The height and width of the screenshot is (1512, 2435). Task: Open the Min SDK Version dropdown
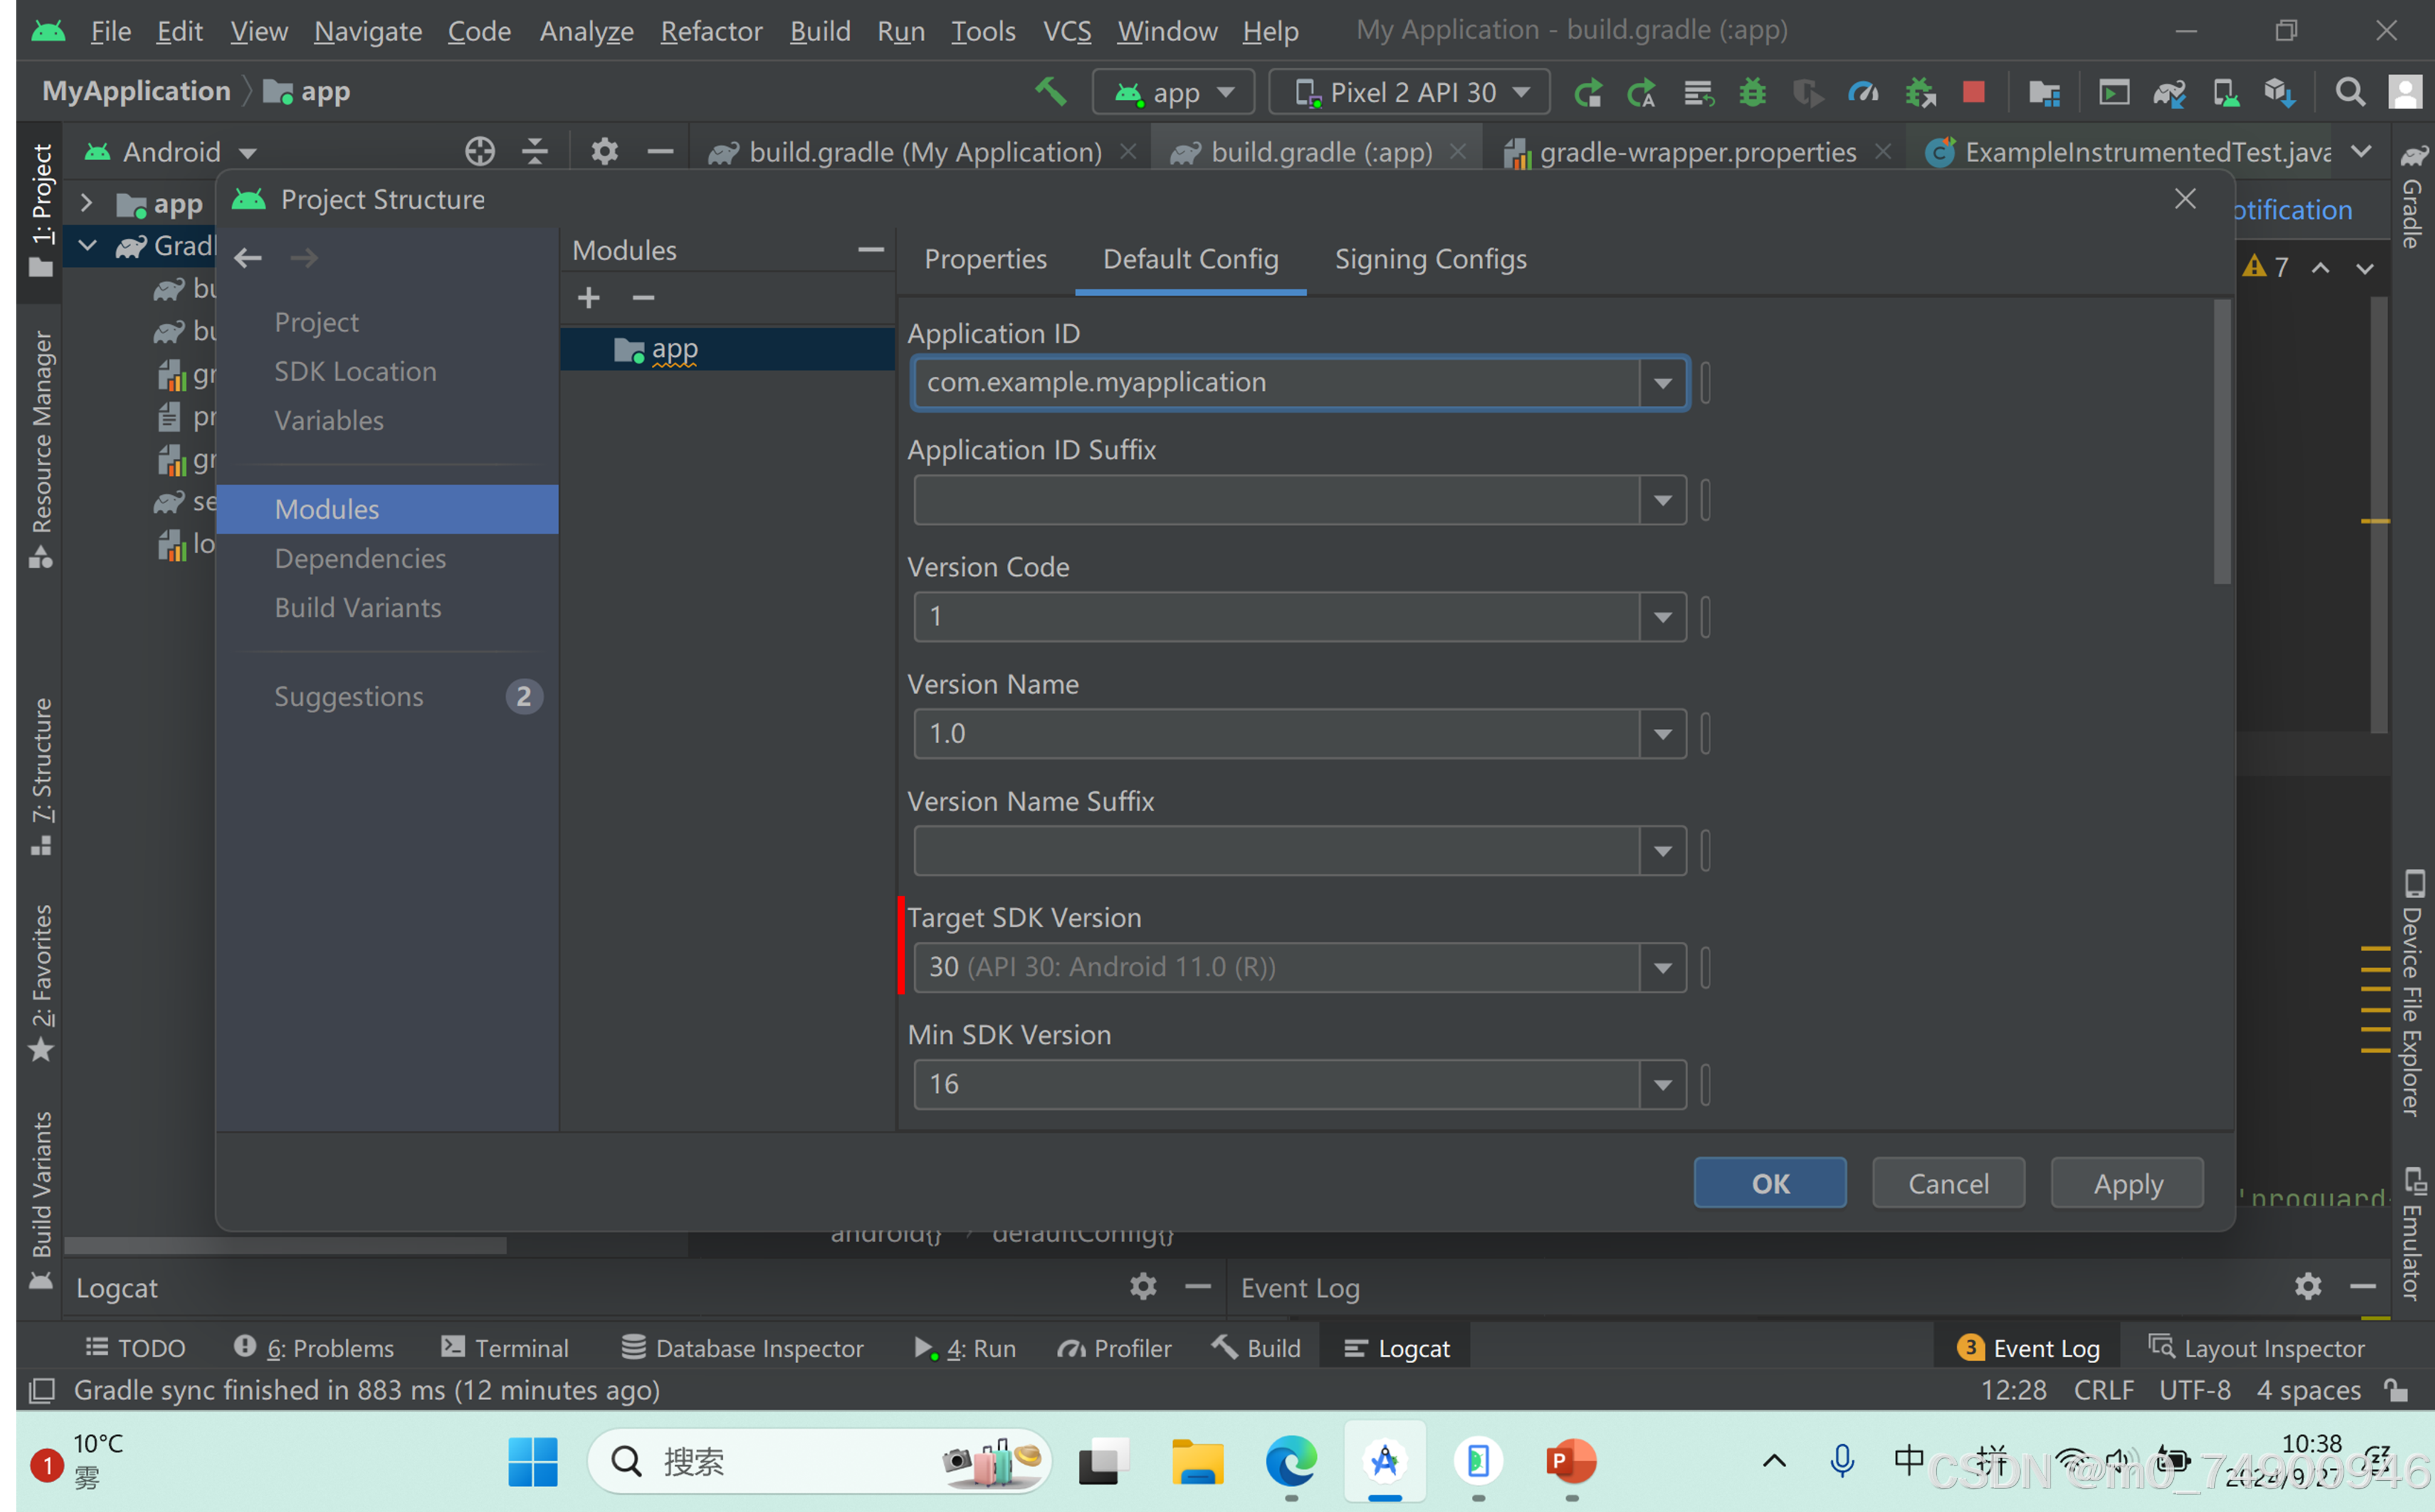(x=1662, y=1084)
